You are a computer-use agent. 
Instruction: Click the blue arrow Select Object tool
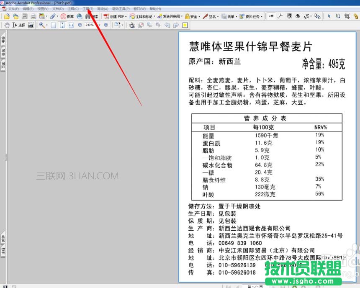[329, 16]
